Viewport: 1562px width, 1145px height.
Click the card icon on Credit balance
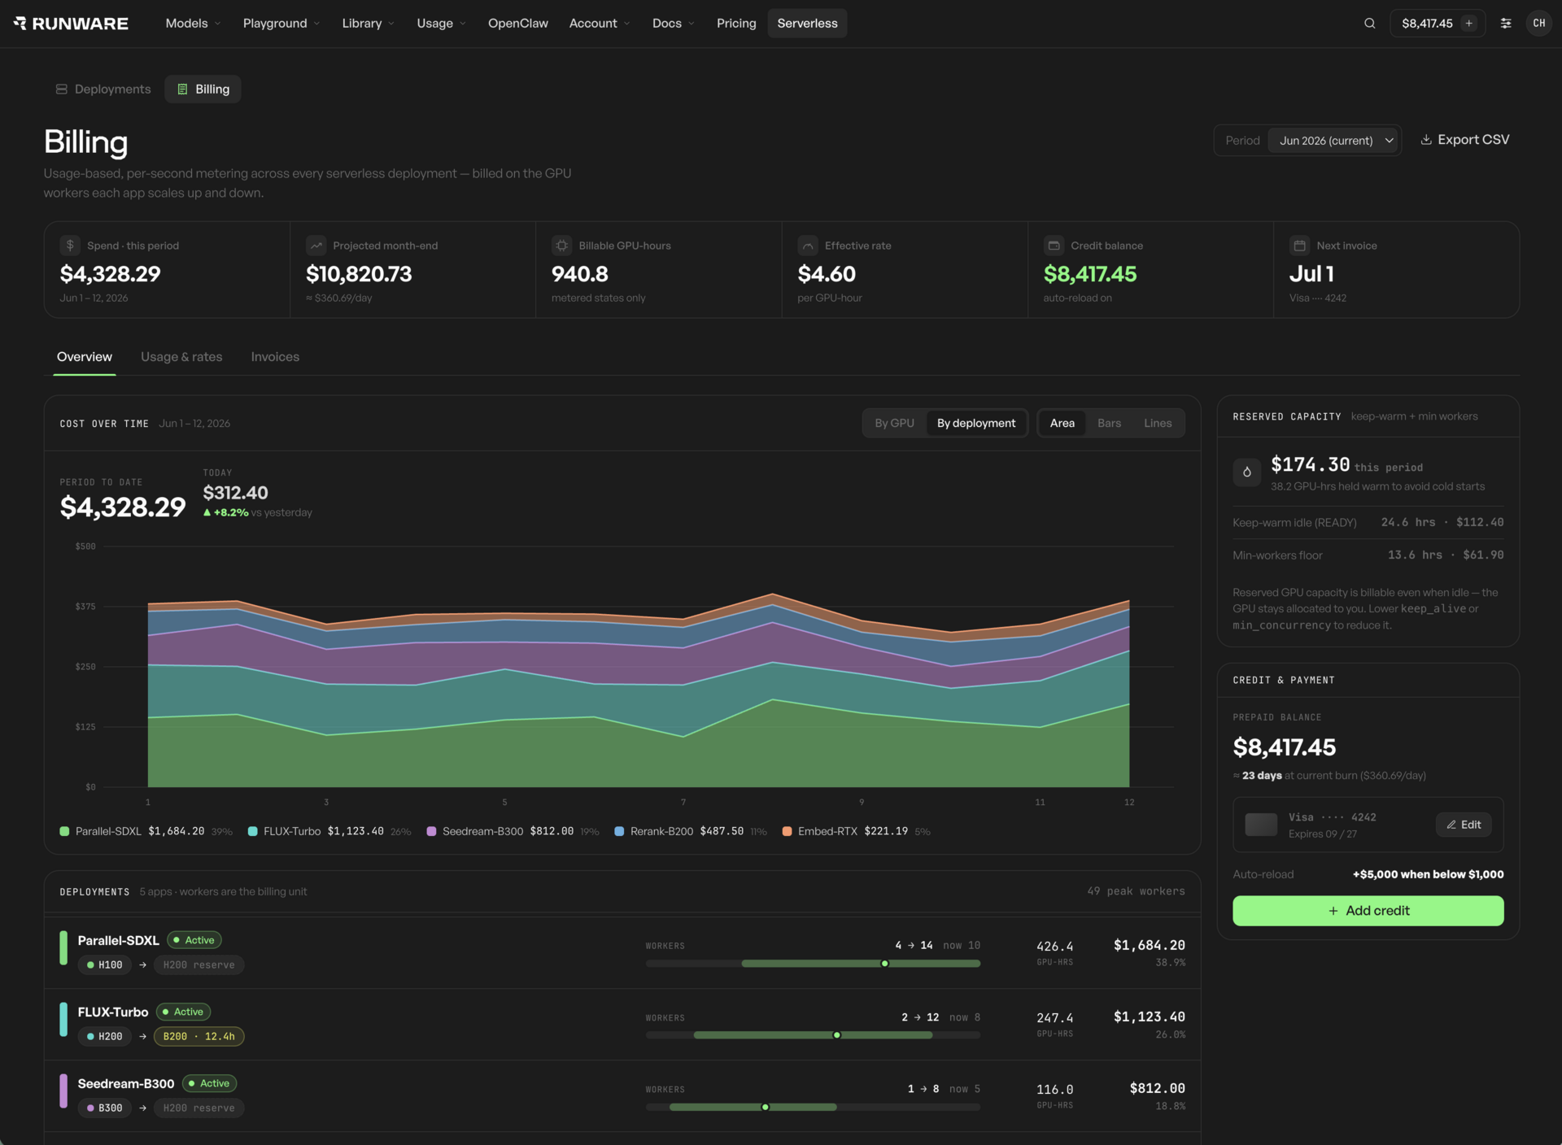coord(1054,245)
